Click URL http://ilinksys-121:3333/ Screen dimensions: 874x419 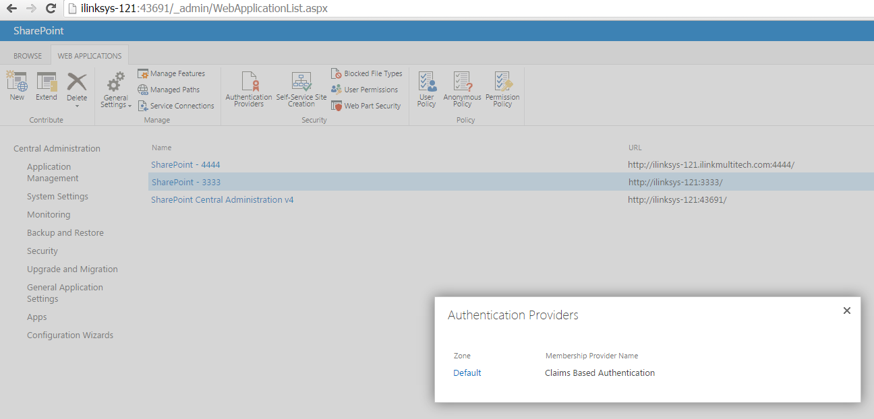[676, 183]
